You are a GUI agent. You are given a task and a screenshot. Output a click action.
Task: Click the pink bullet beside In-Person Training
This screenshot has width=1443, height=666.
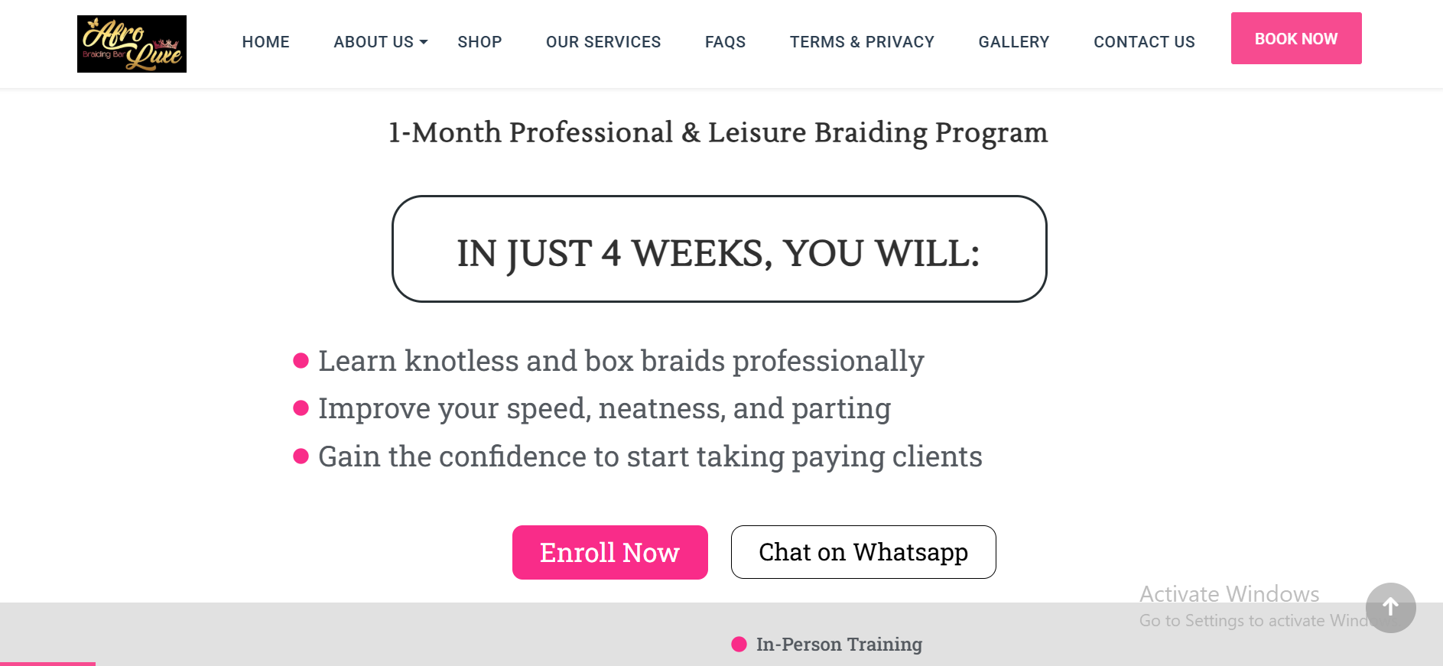coord(739,645)
